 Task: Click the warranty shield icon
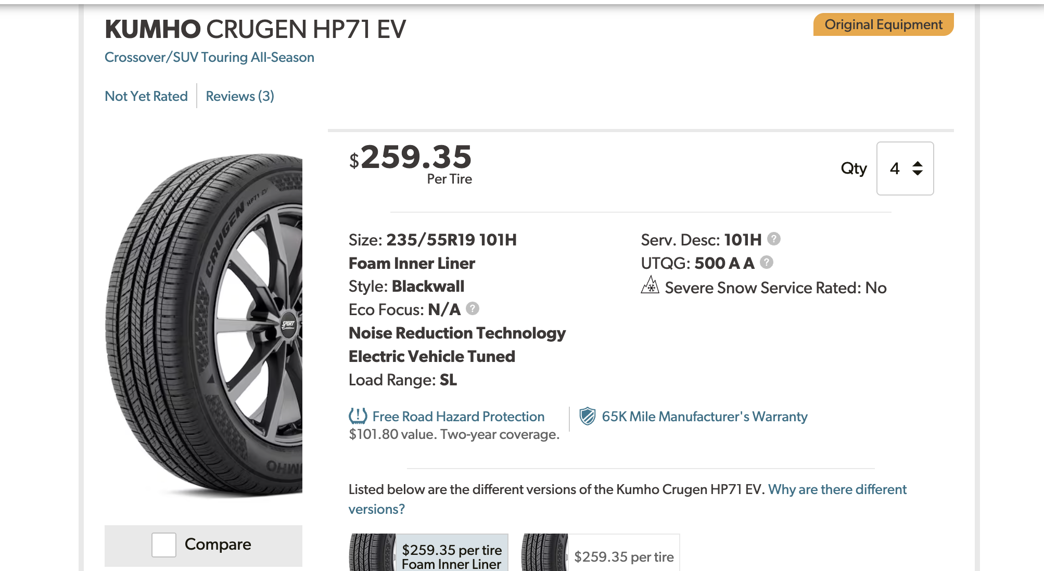(x=587, y=416)
